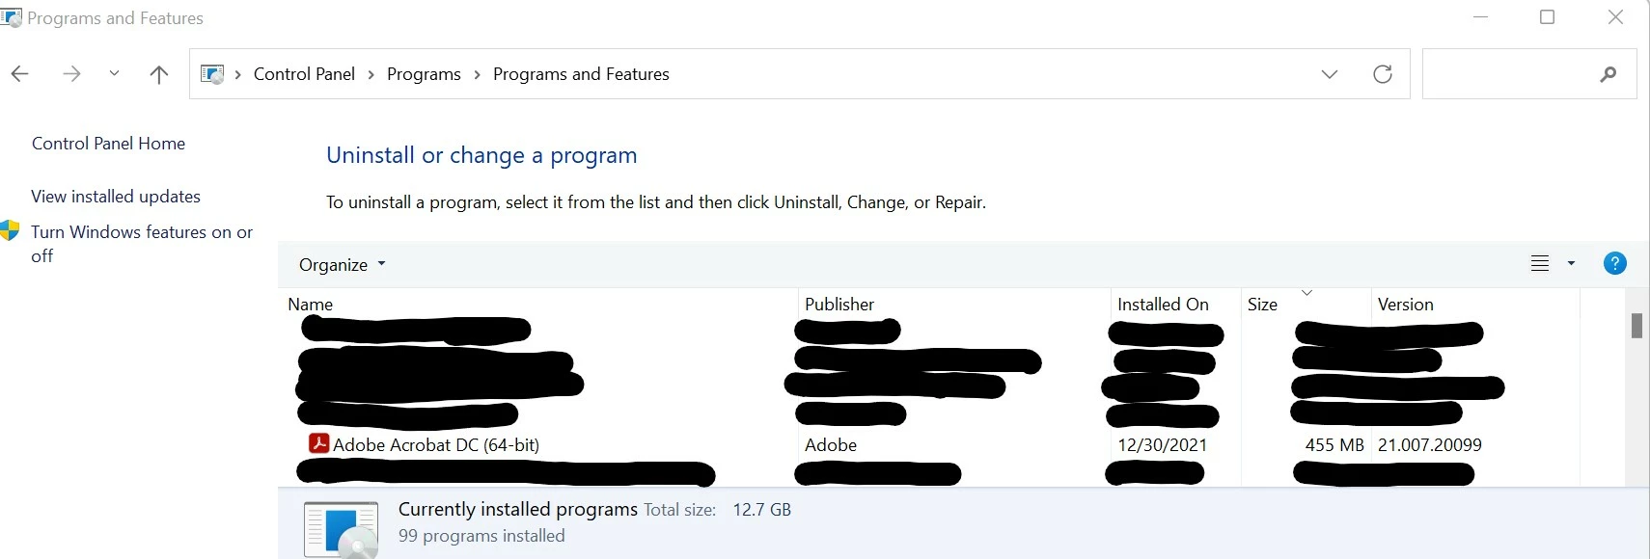Click the Windows features shield icon
This screenshot has width=1650, height=559.
[11, 230]
